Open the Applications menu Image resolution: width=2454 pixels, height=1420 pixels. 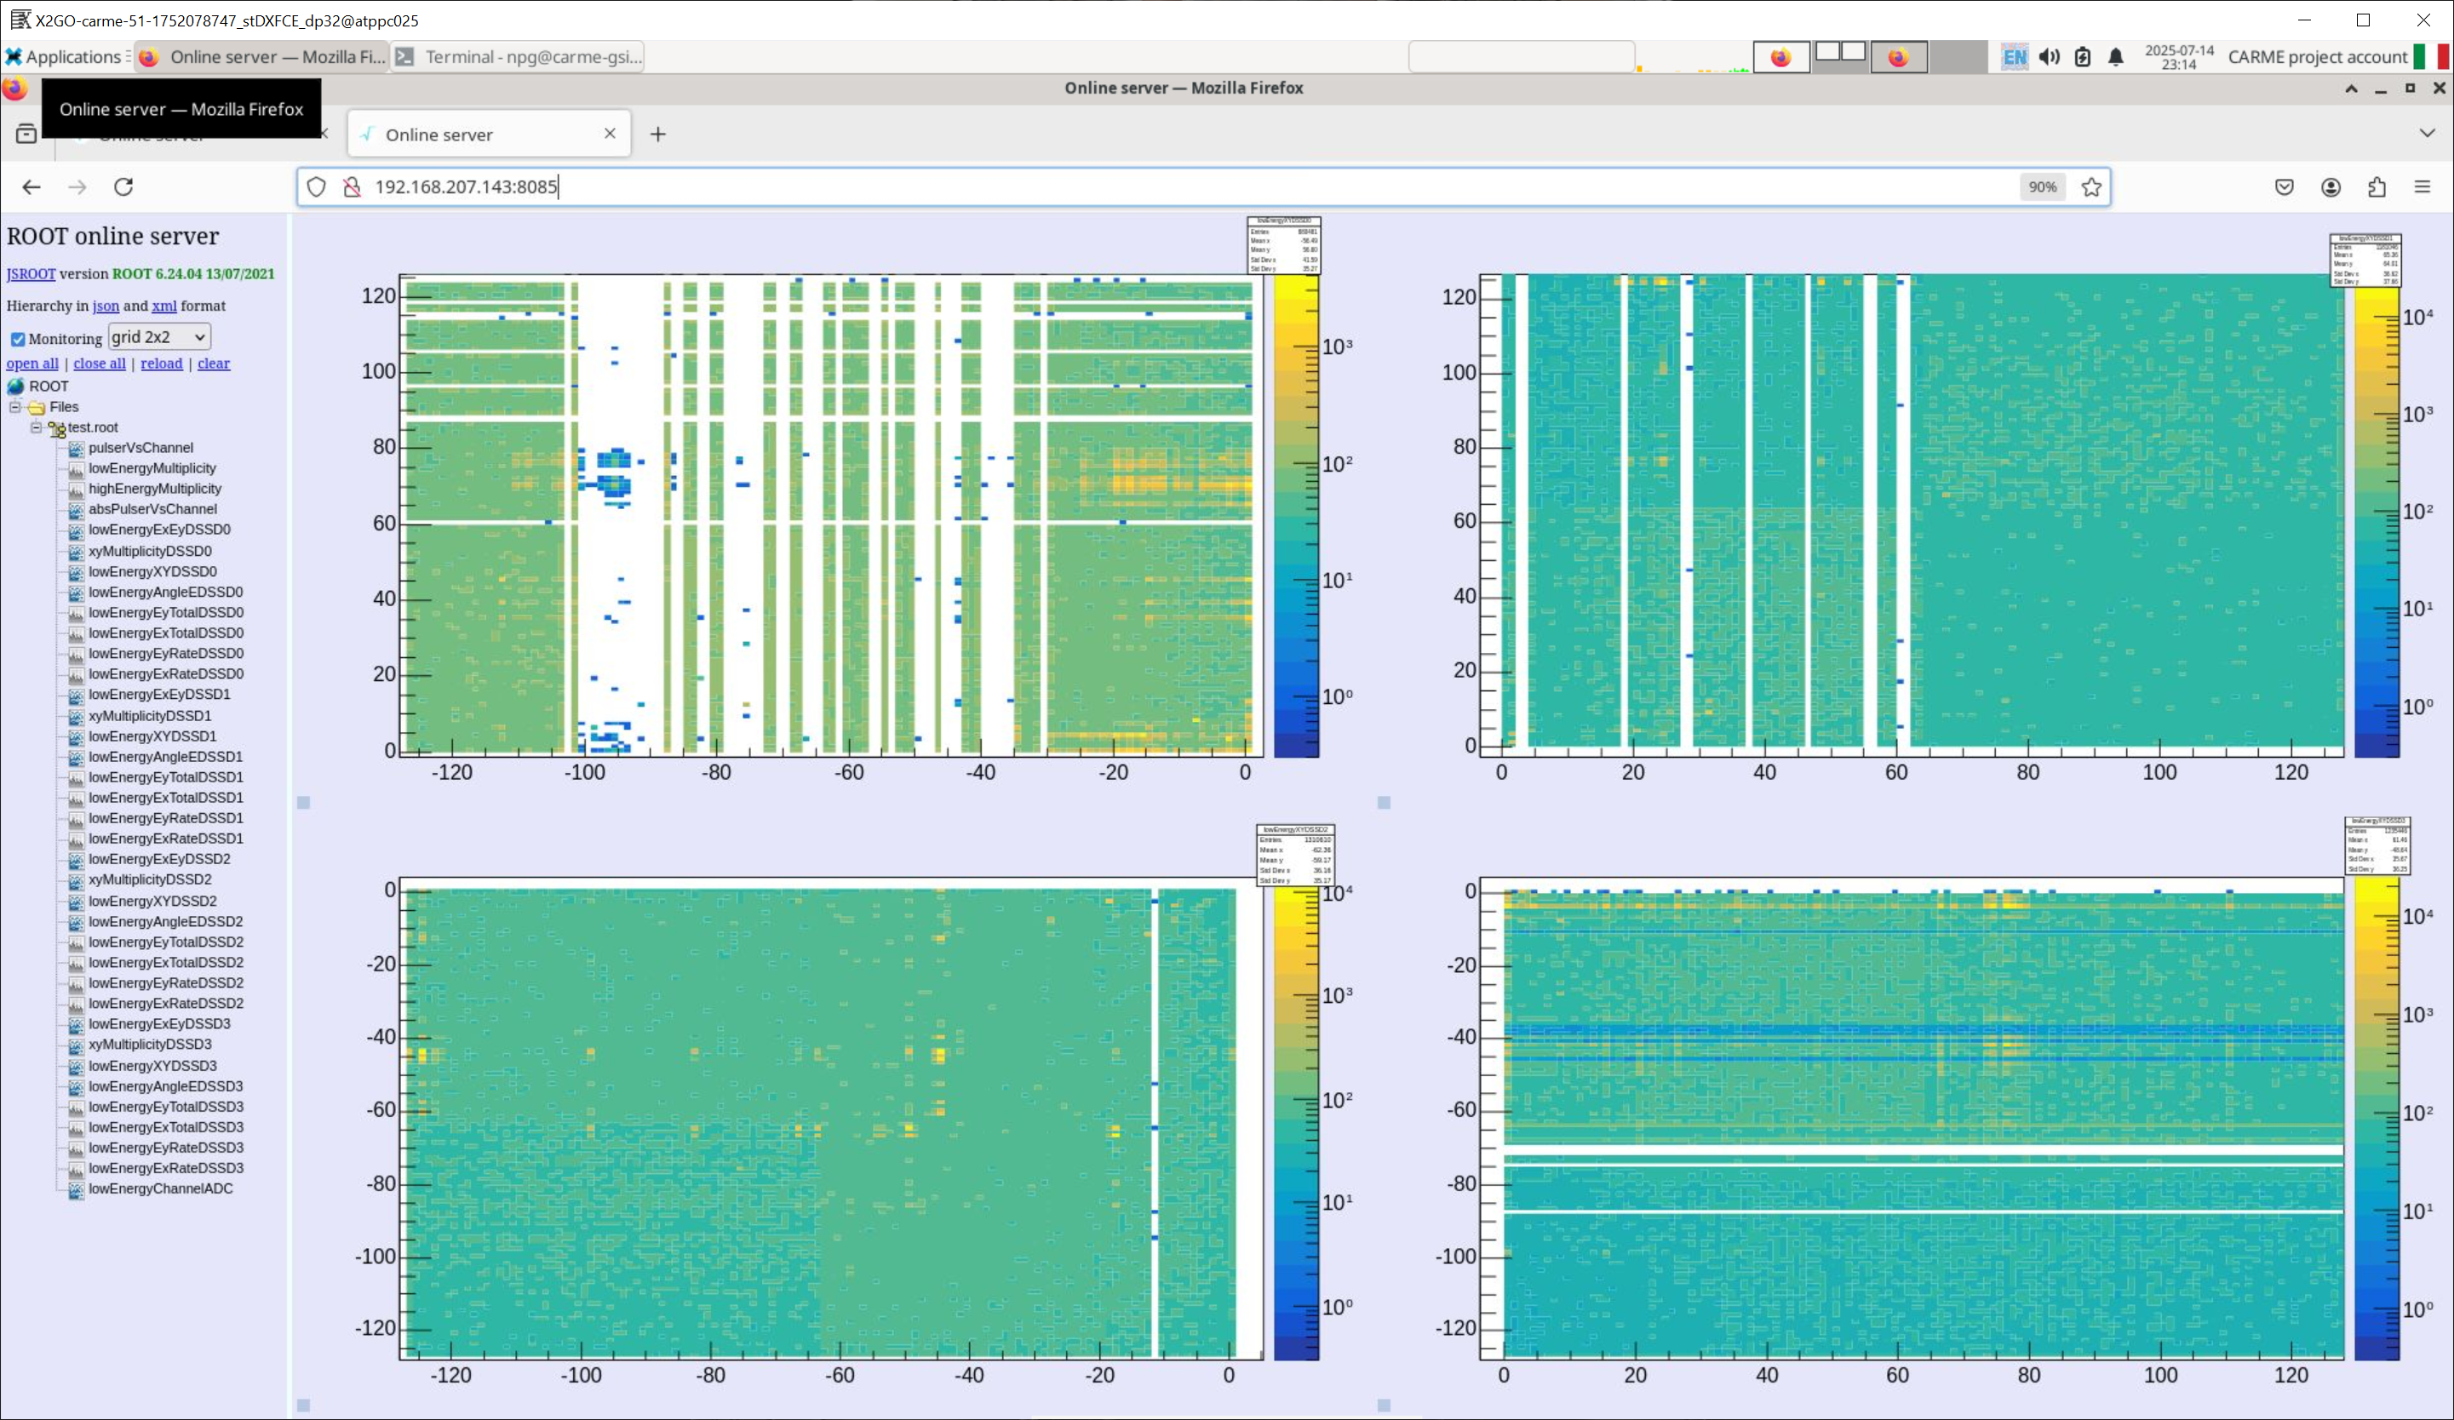coord(64,56)
